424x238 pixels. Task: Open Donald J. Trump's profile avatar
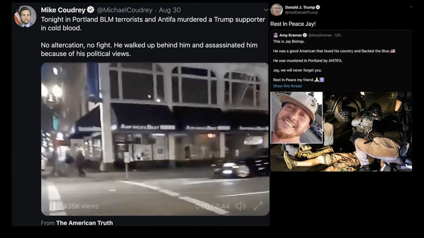277,10
